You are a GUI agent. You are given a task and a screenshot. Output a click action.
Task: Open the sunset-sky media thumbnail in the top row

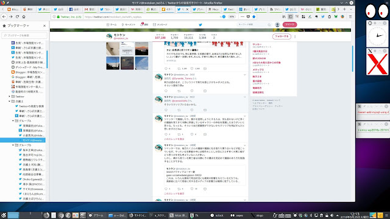(141, 49)
